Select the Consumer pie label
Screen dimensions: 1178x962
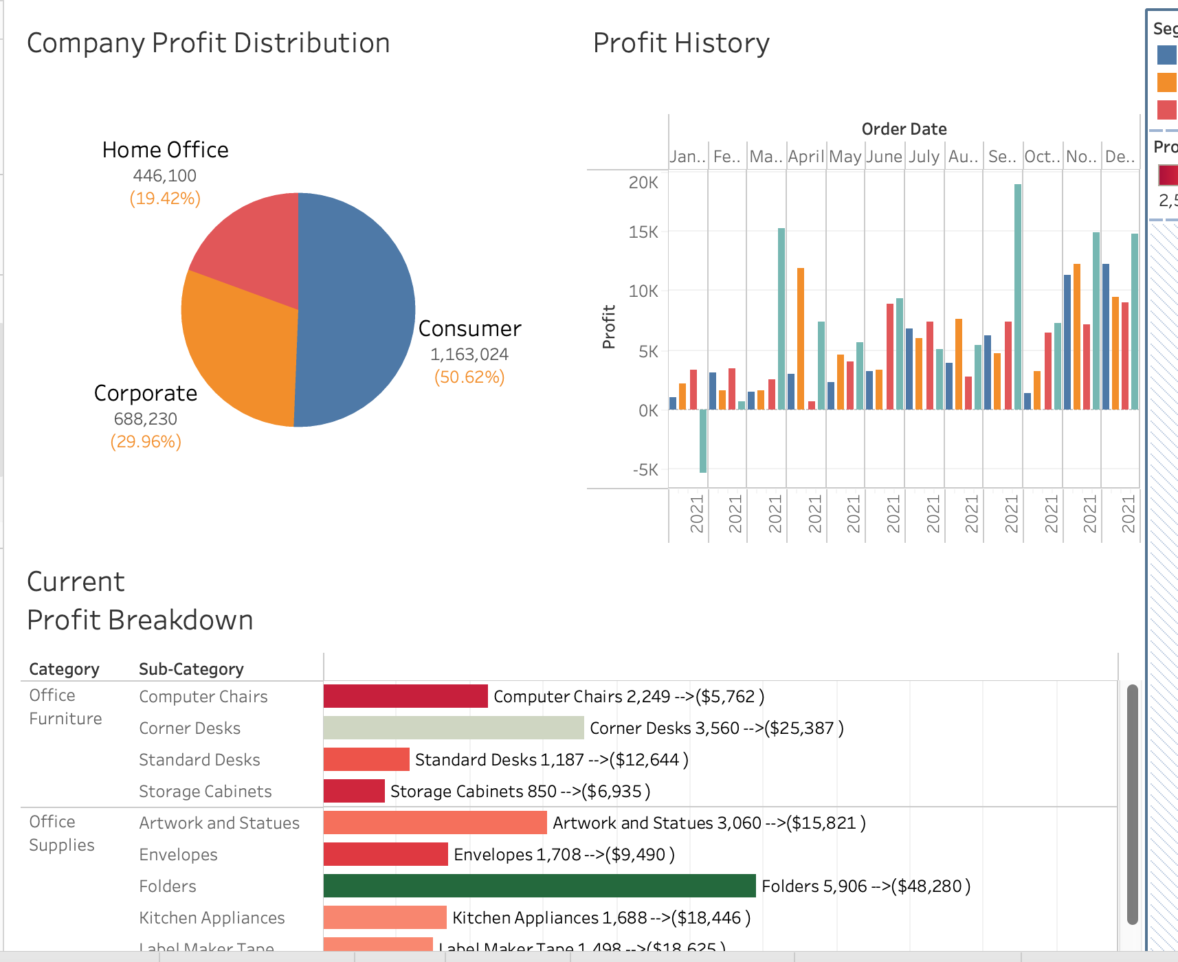point(469,328)
